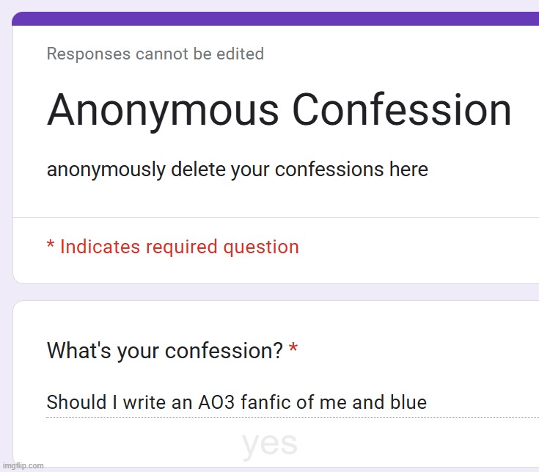Click the word "Anonymous" in the form title
The image size is (539, 472).
[x=162, y=111]
